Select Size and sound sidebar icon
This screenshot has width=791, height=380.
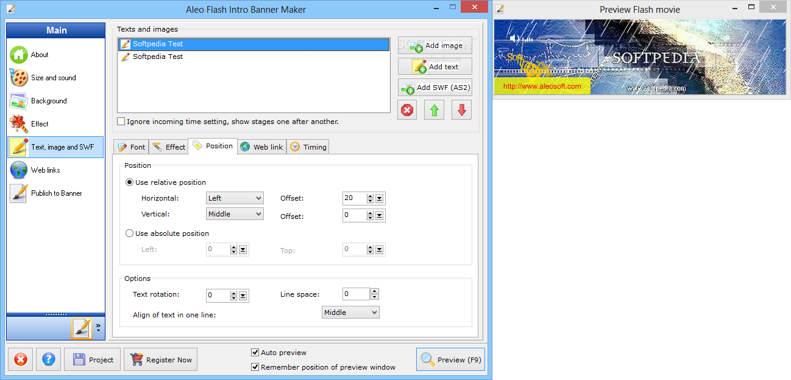20,78
